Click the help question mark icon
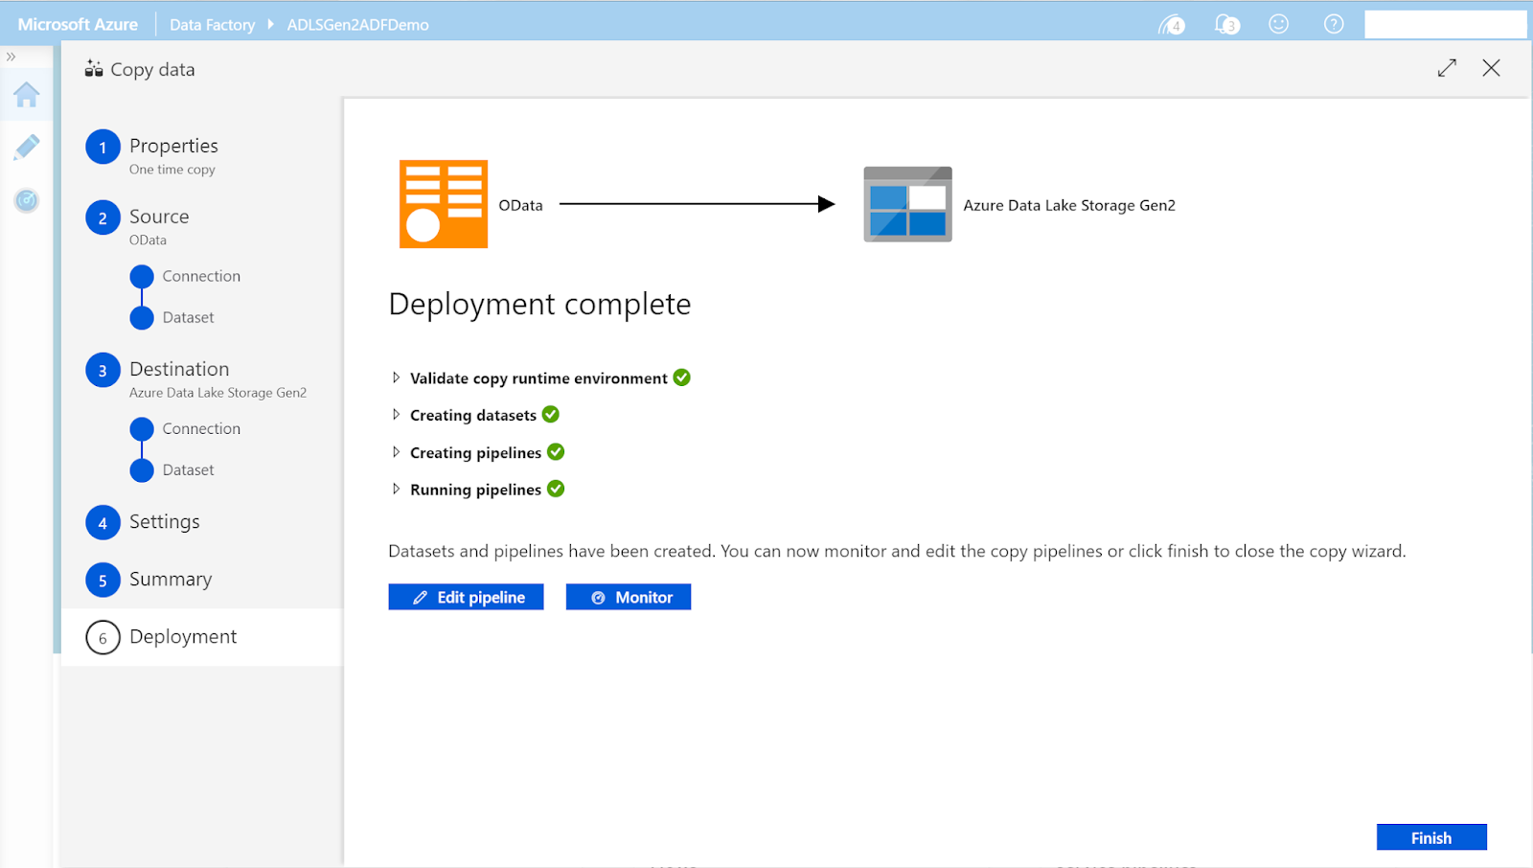This screenshot has height=868, width=1533. click(x=1333, y=24)
